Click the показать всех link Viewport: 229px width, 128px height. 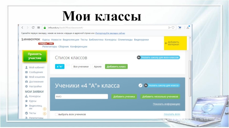point(172,114)
